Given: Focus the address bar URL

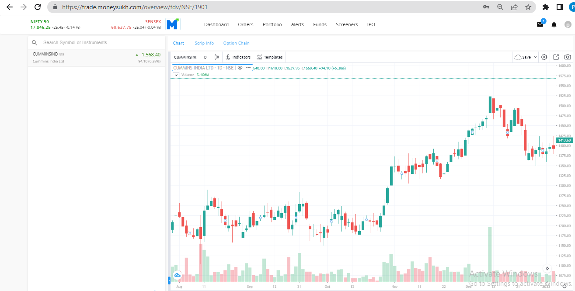Looking at the screenshot, I should pyautogui.click(x=135, y=7).
